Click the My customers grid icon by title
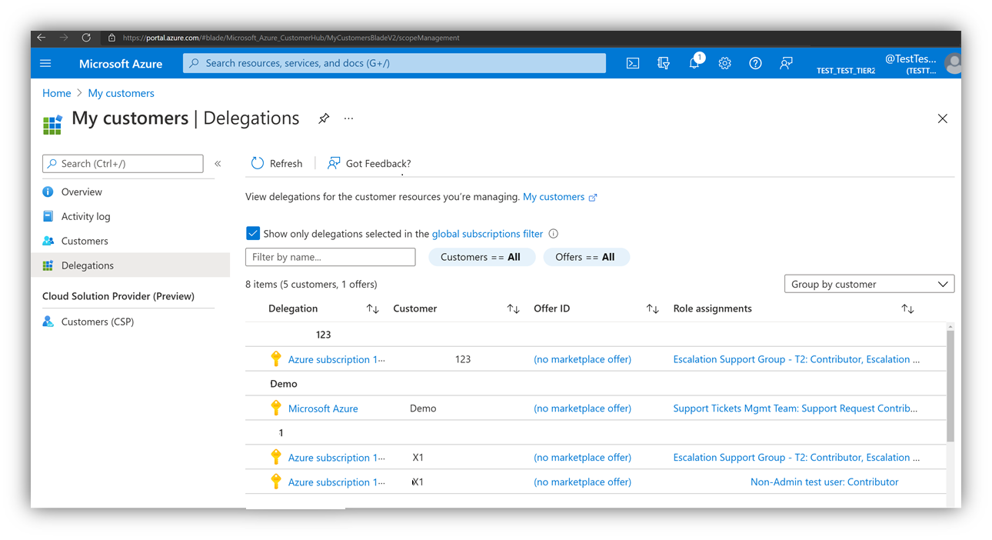Image resolution: width=992 pixels, height=540 pixels. coord(52,125)
